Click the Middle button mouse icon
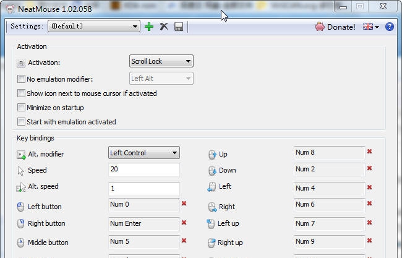 click(20, 243)
